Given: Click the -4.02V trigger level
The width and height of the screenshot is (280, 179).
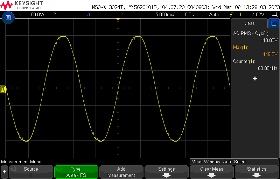Looking at the screenshot, I should point(257,14).
